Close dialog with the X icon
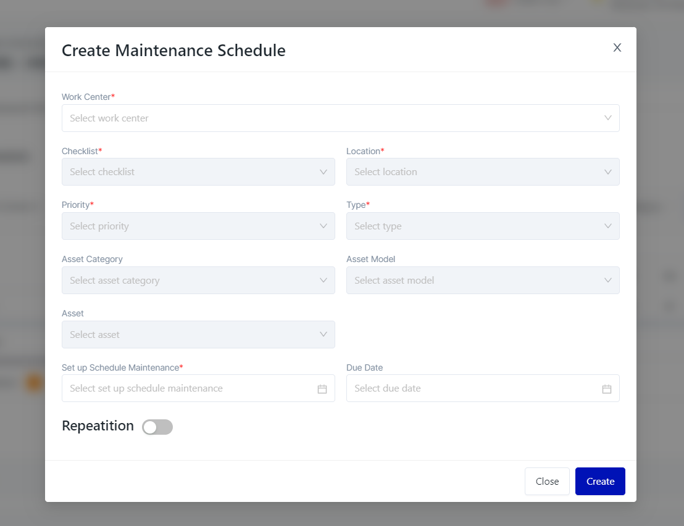This screenshot has height=526, width=684. [x=617, y=48]
